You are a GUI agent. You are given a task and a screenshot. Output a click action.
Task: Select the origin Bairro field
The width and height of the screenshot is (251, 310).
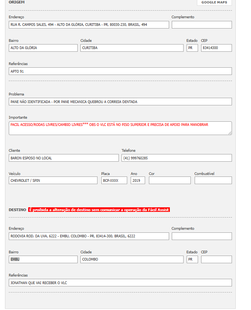43,48
